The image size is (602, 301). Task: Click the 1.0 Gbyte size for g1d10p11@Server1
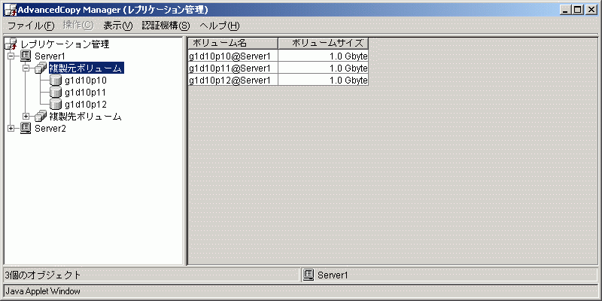(x=324, y=68)
